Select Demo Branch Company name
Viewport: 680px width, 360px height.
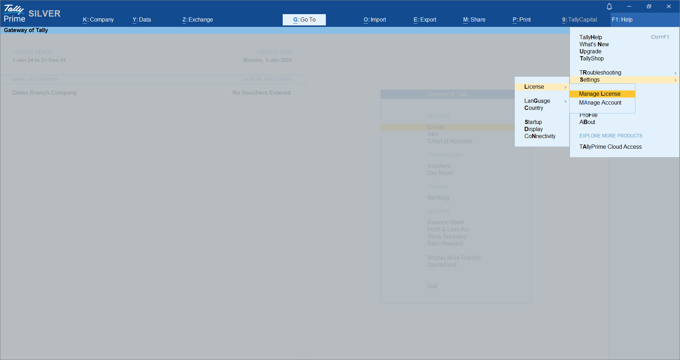click(45, 93)
